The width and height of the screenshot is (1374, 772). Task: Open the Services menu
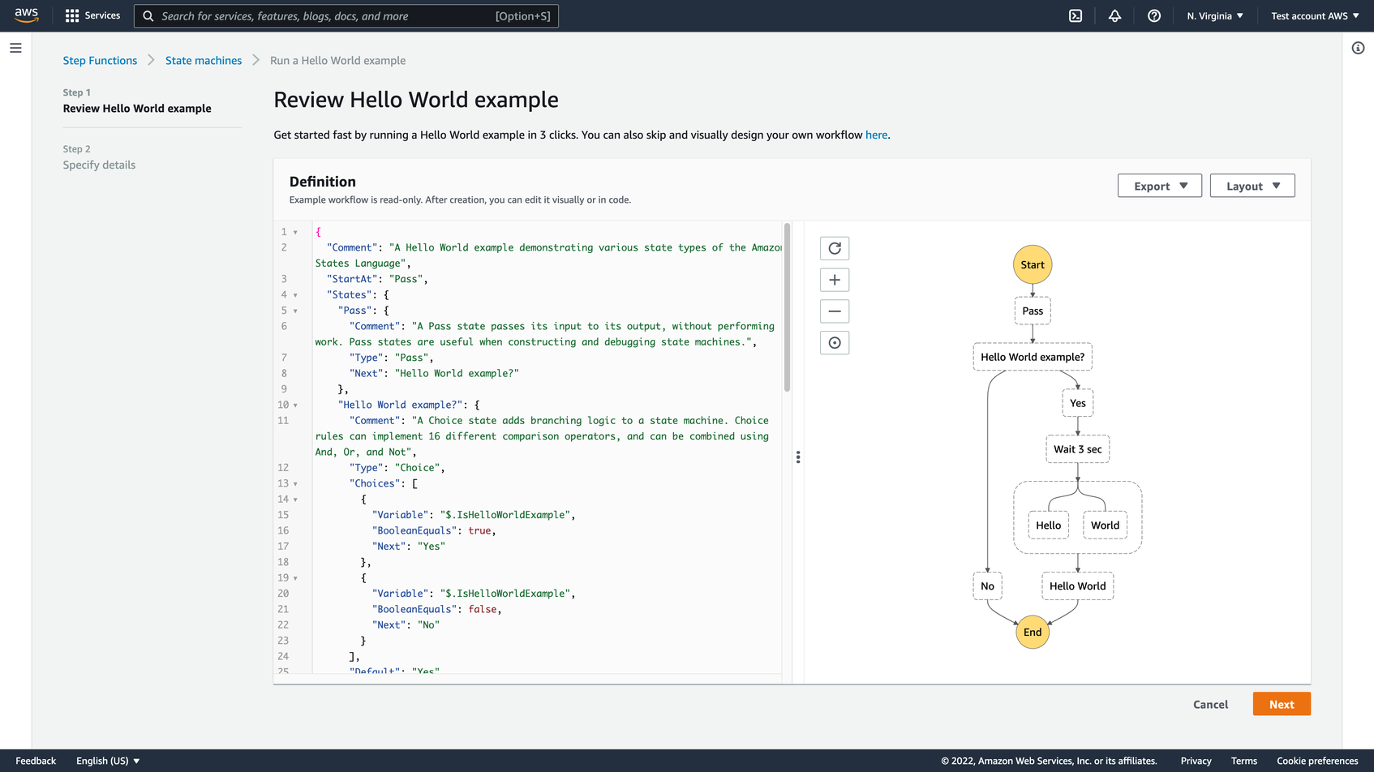(92, 15)
